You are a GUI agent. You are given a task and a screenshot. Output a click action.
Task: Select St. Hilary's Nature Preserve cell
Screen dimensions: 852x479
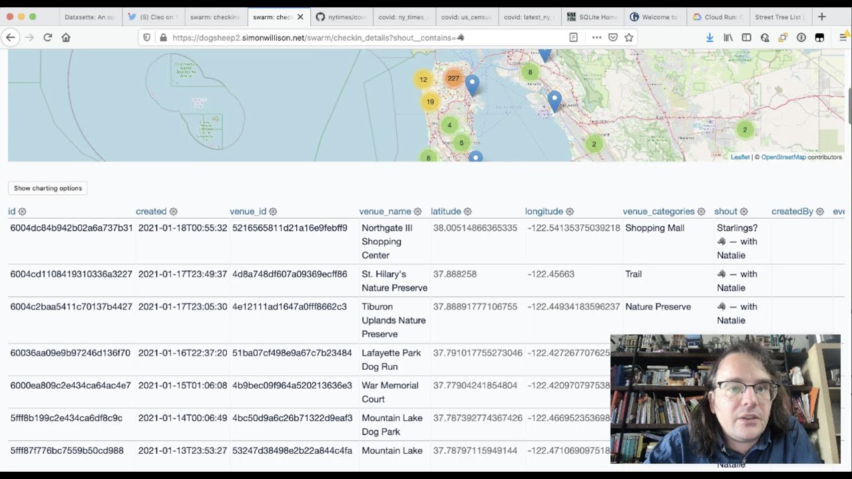click(395, 281)
